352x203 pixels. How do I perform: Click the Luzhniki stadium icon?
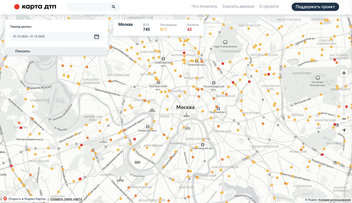(137, 162)
